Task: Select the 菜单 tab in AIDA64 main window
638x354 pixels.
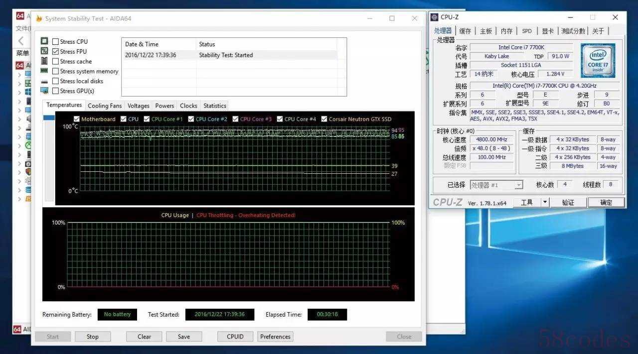Action: tap(22, 53)
